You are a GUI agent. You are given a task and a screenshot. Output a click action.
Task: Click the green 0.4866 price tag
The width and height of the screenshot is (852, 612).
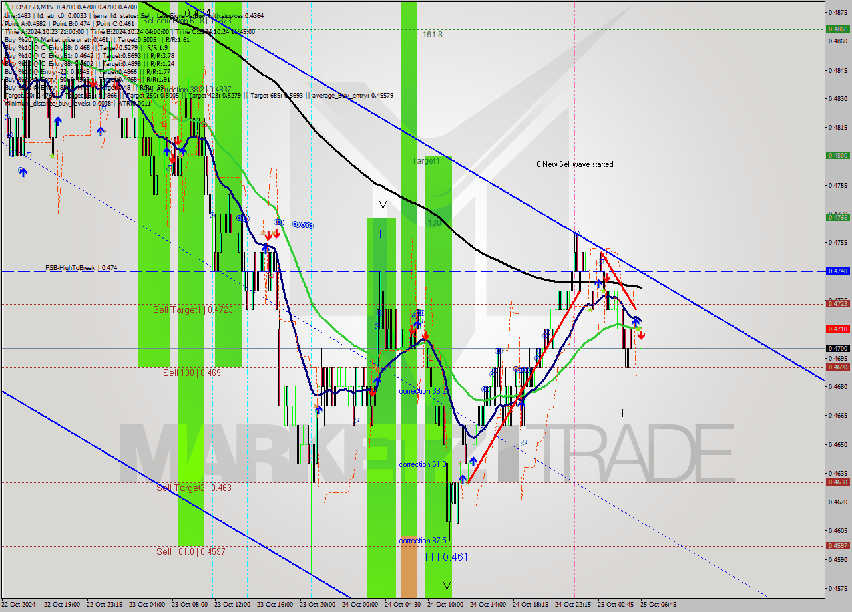click(x=837, y=29)
